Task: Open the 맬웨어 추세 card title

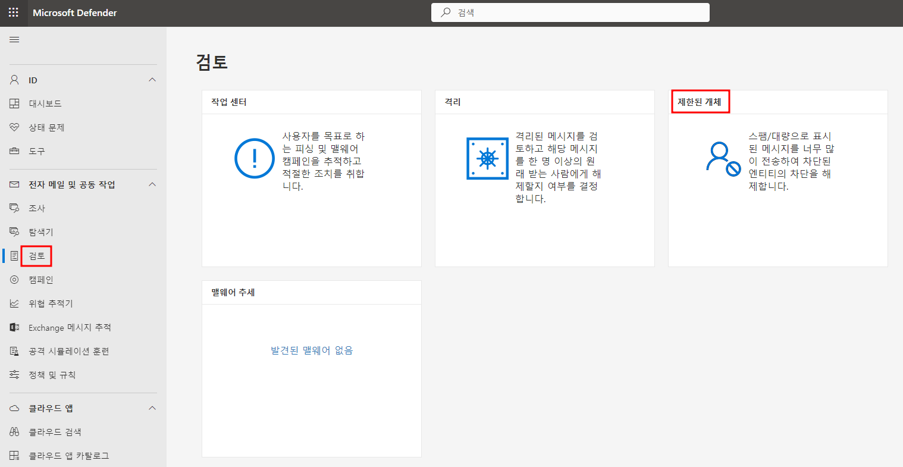Action: click(x=233, y=293)
